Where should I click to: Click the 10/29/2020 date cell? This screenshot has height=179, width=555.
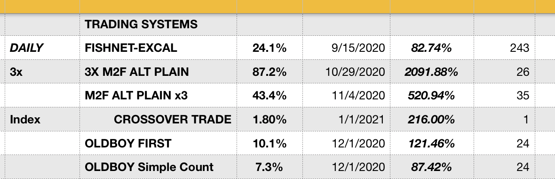tap(346, 72)
